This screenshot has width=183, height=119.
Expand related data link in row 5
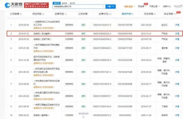point(44,63)
